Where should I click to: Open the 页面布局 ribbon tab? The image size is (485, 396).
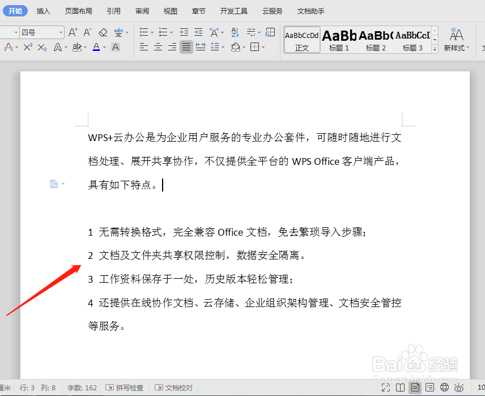[x=79, y=11]
